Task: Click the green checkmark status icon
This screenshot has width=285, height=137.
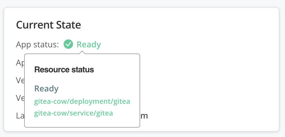Action: (x=68, y=44)
